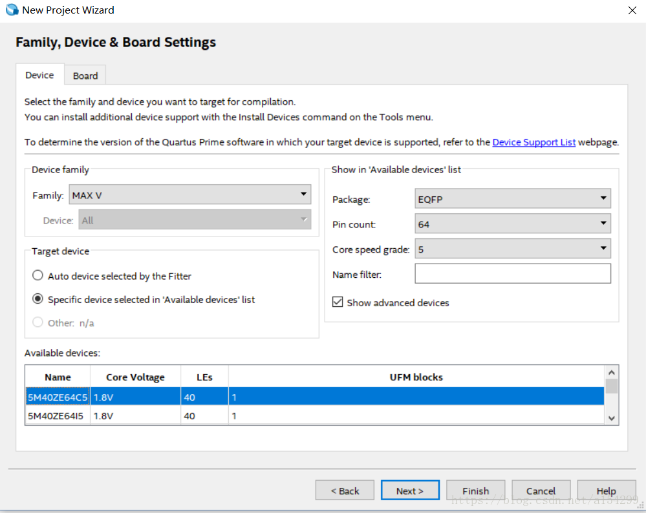Choose Specific device selected in list option

38,300
